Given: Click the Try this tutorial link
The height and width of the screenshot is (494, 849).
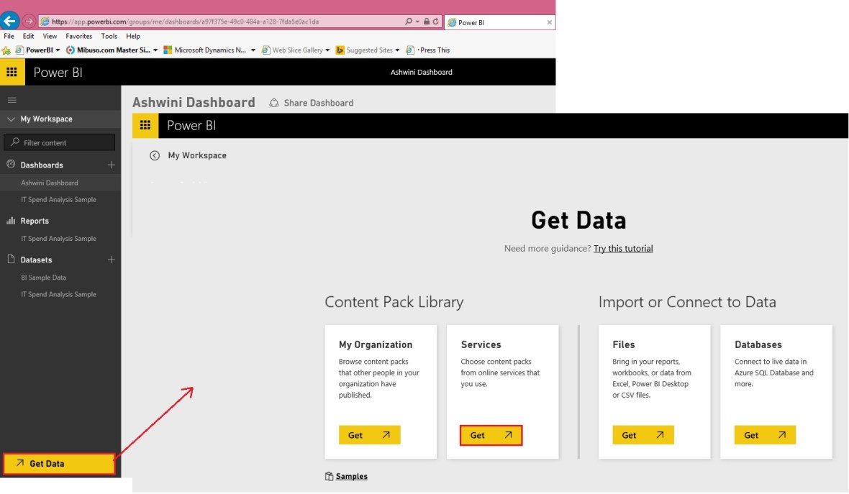Looking at the screenshot, I should point(623,248).
